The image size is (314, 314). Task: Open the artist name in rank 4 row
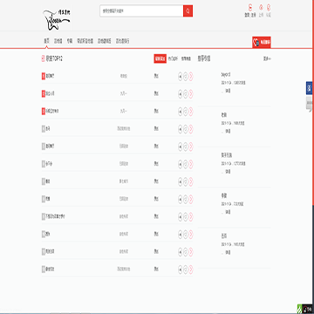click(124, 129)
